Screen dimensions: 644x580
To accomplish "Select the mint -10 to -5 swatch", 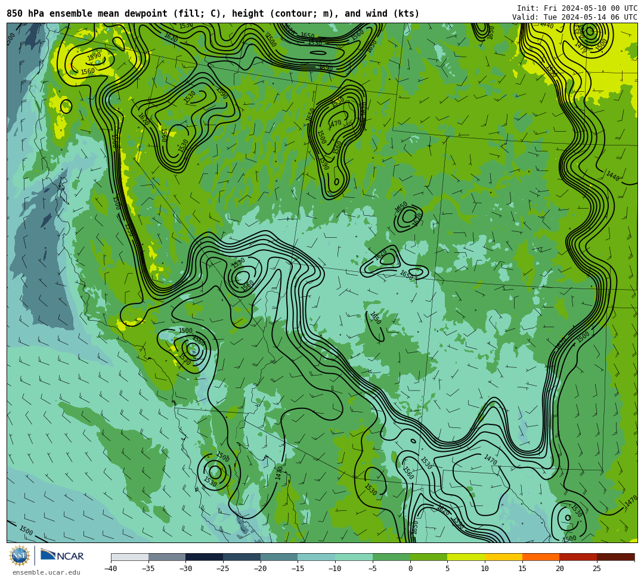I will tap(354, 557).
